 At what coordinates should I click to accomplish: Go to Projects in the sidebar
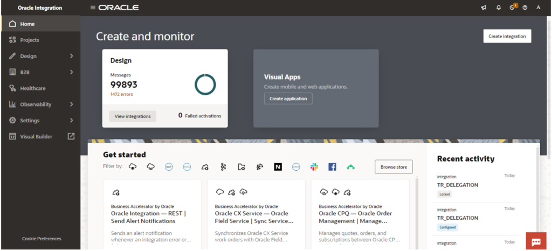(x=30, y=40)
